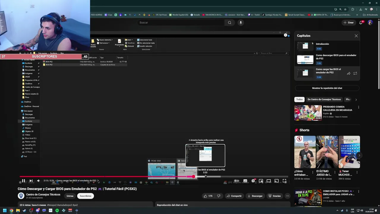
Task: Open options for El ÚLTIMO JUEGO short
Action: pos(335,172)
